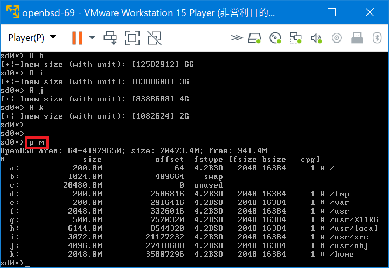Viewport: 389px width, 268px height.
Task: Enter full screen mode
Action: click(x=132, y=38)
